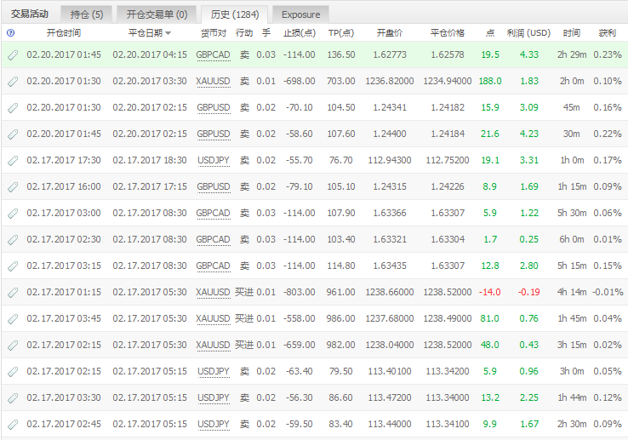Viewport: 628px width, 440px height.
Task: Open attachment icon for GBPUSD 1.24315 trade
Action: click(13, 187)
